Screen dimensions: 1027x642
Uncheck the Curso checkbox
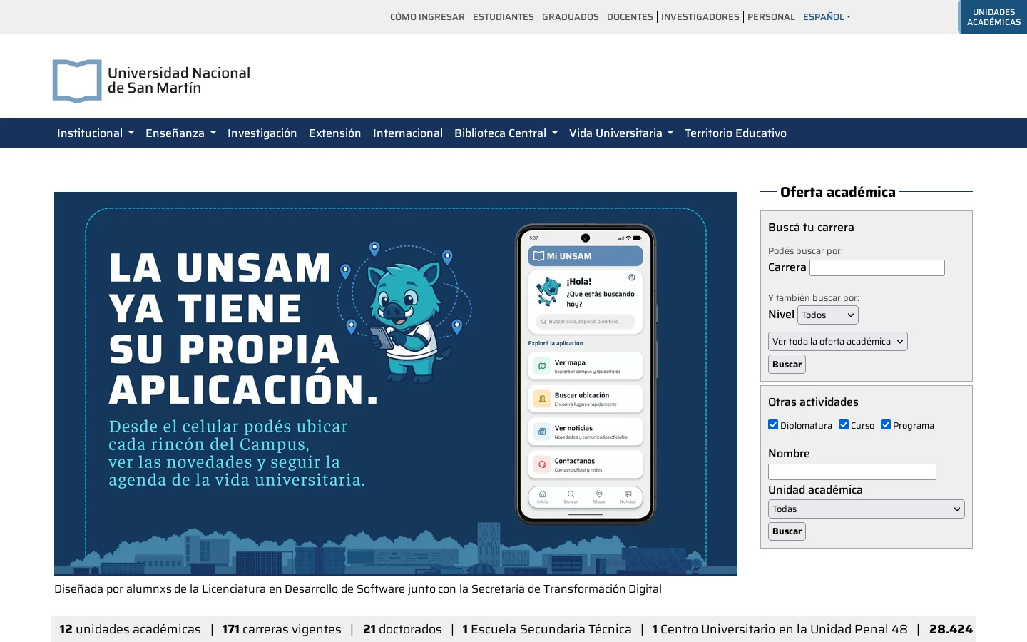(x=844, y=424)
